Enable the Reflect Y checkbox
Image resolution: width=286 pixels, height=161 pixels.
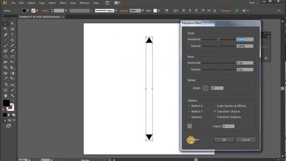(189, 111)
